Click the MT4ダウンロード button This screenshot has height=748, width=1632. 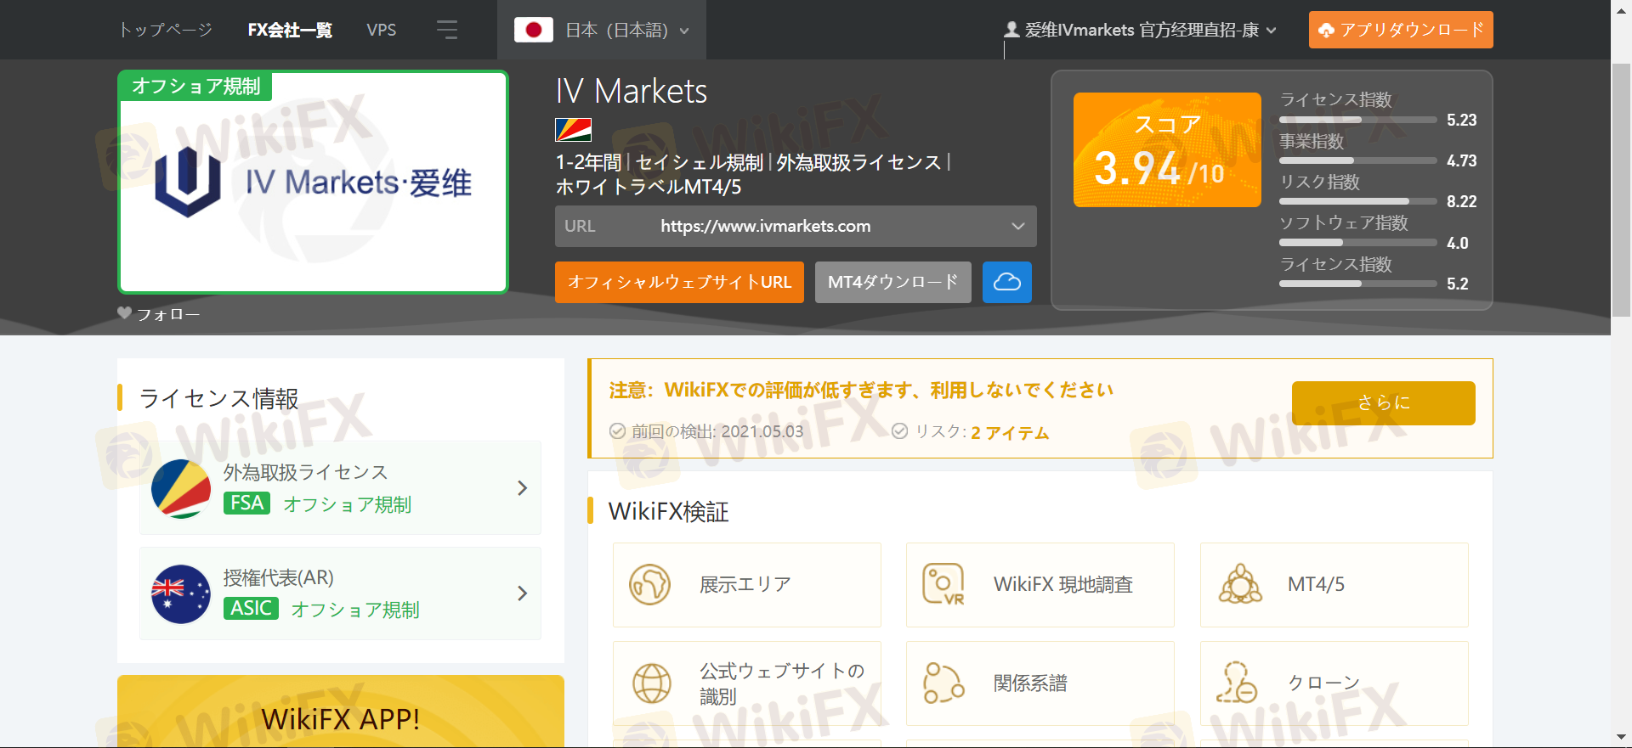coord(892,282)
